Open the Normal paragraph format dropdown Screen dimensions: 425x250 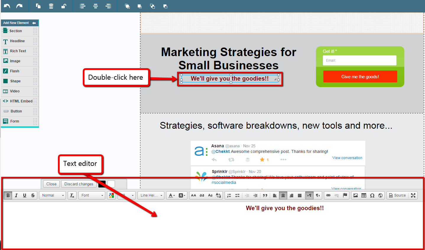[52, 195]
